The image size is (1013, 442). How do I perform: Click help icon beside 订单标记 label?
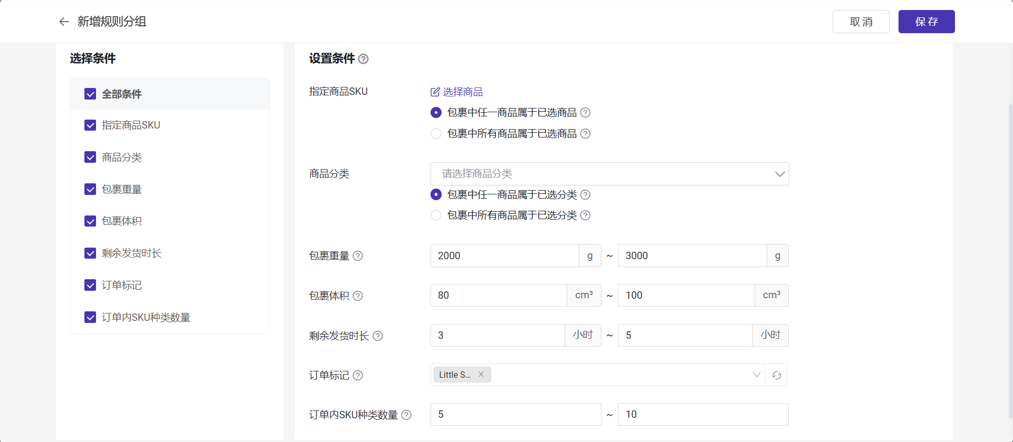pos(358,376)
